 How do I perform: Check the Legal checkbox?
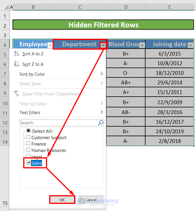pyautogui.click(x=28, y=156)
